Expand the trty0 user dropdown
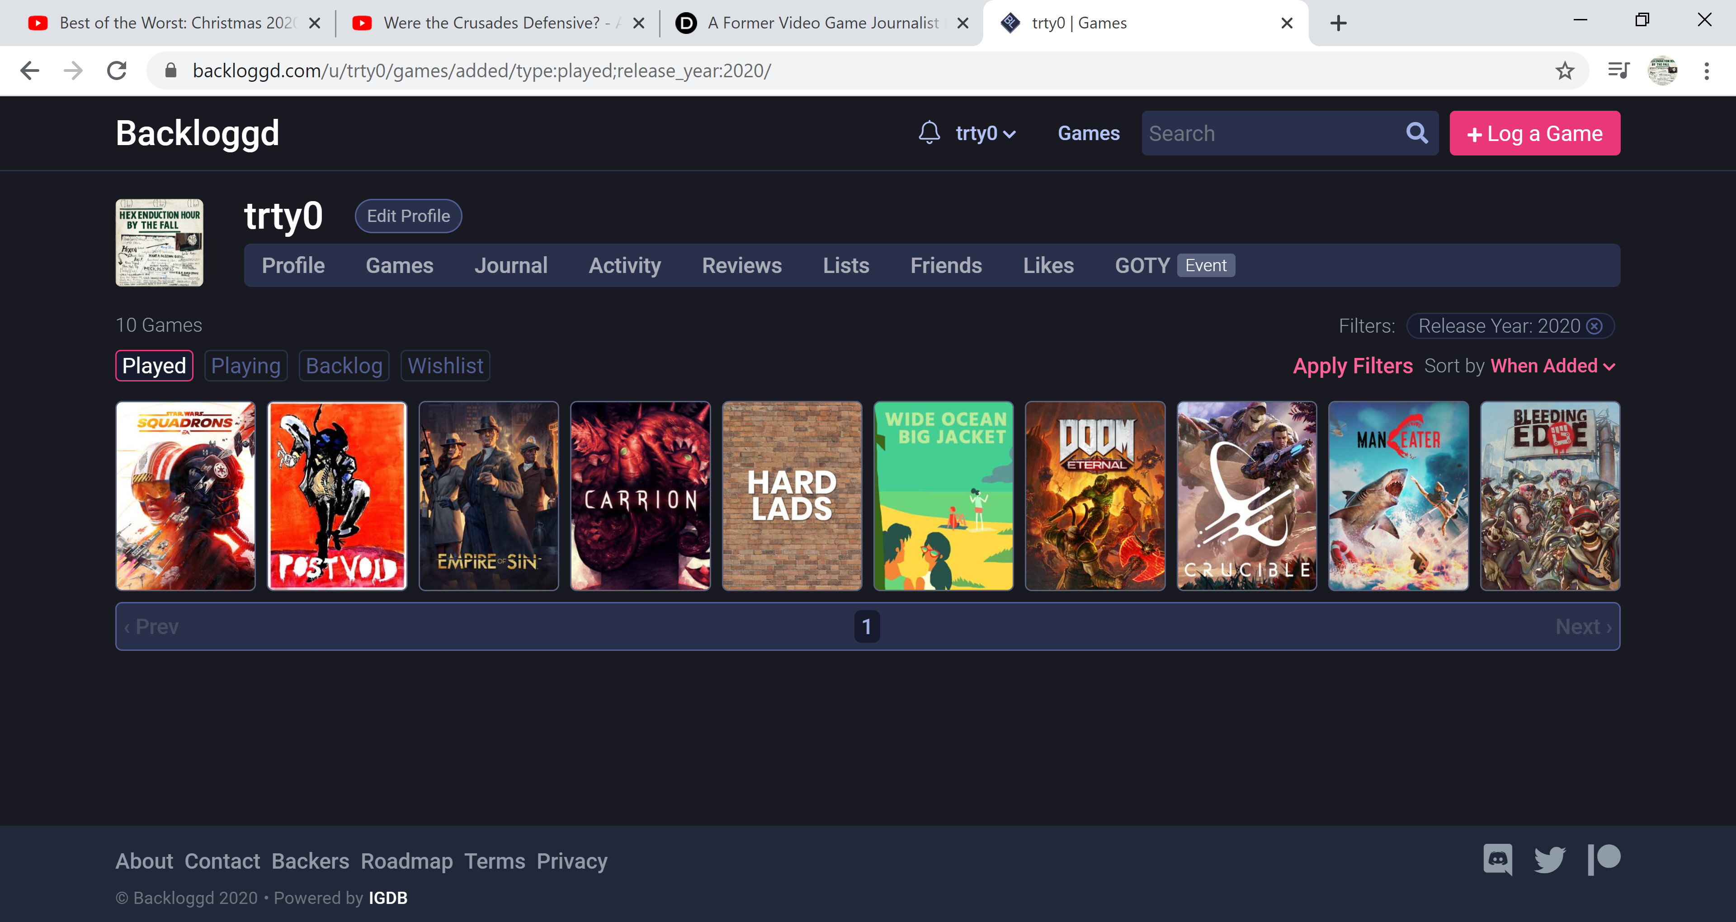The width and height of the screenshot is (1736, 922). point(985,133)
